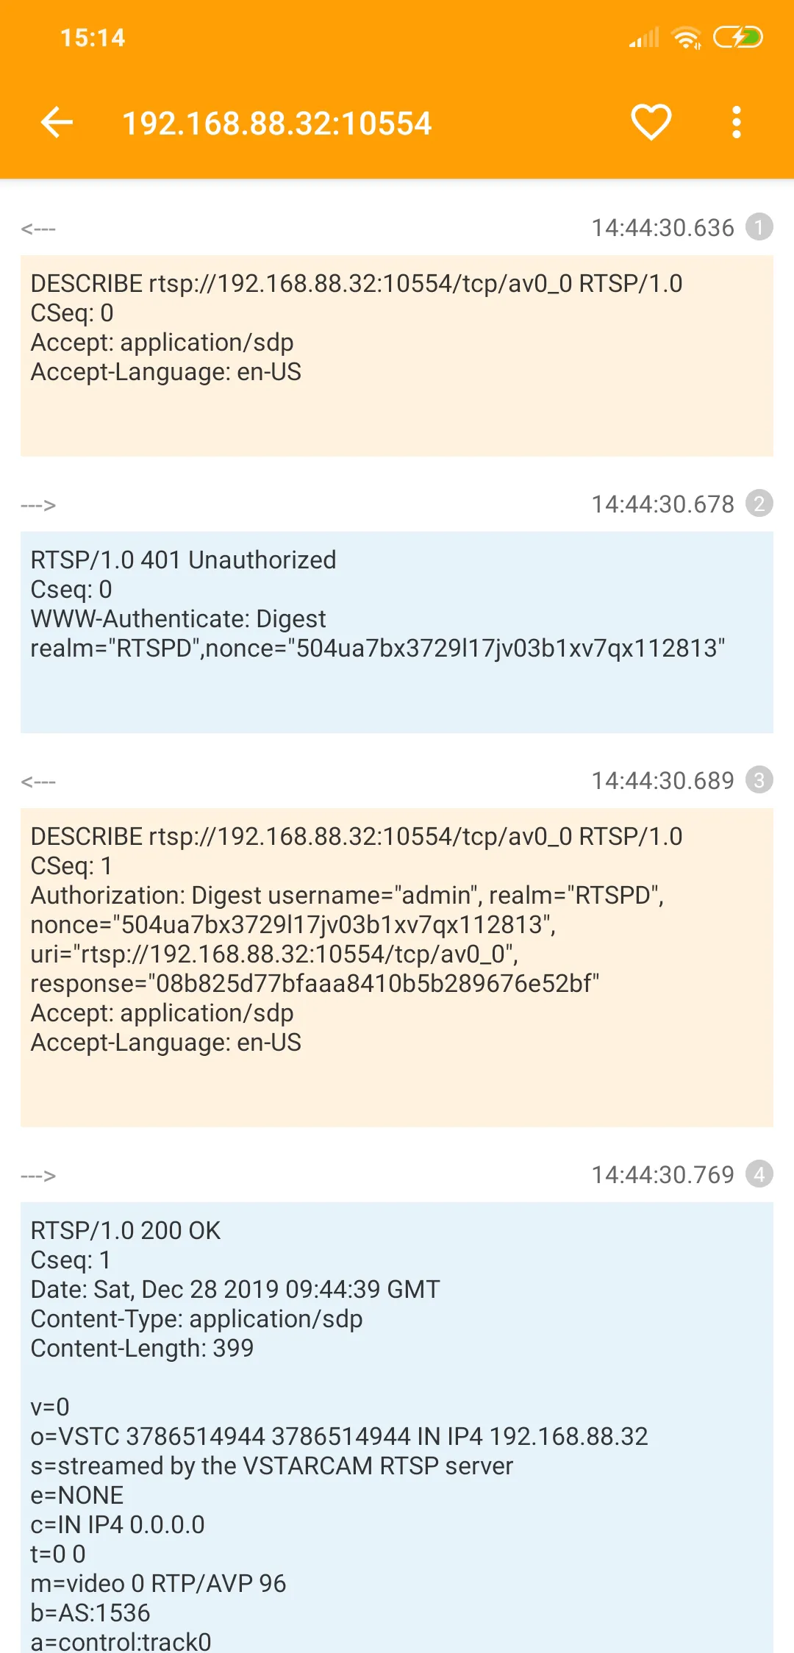
Task: Tap the battery charging status icon
Action: point(738,37)
